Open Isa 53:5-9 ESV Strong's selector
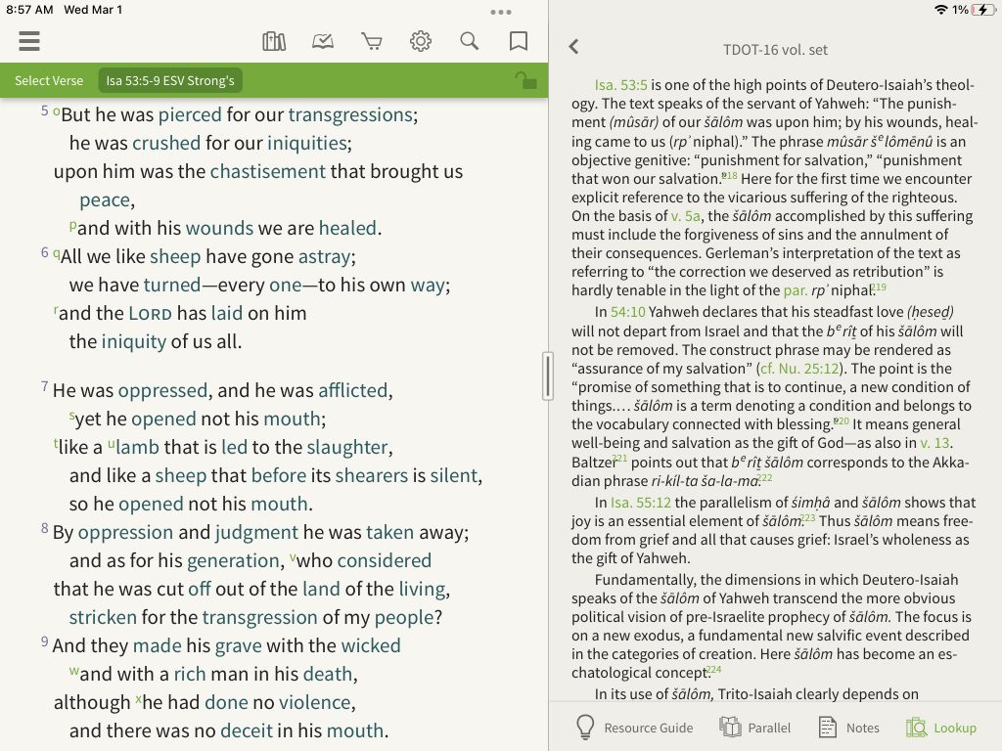 [x=170, y=80]
